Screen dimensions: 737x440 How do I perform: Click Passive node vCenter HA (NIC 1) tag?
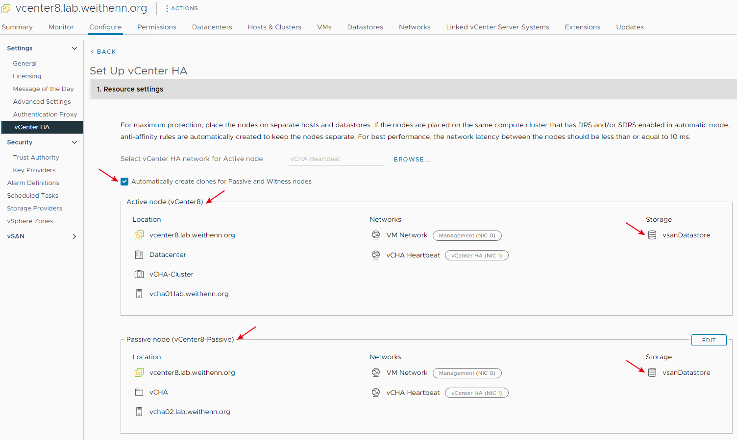(476, 393)
